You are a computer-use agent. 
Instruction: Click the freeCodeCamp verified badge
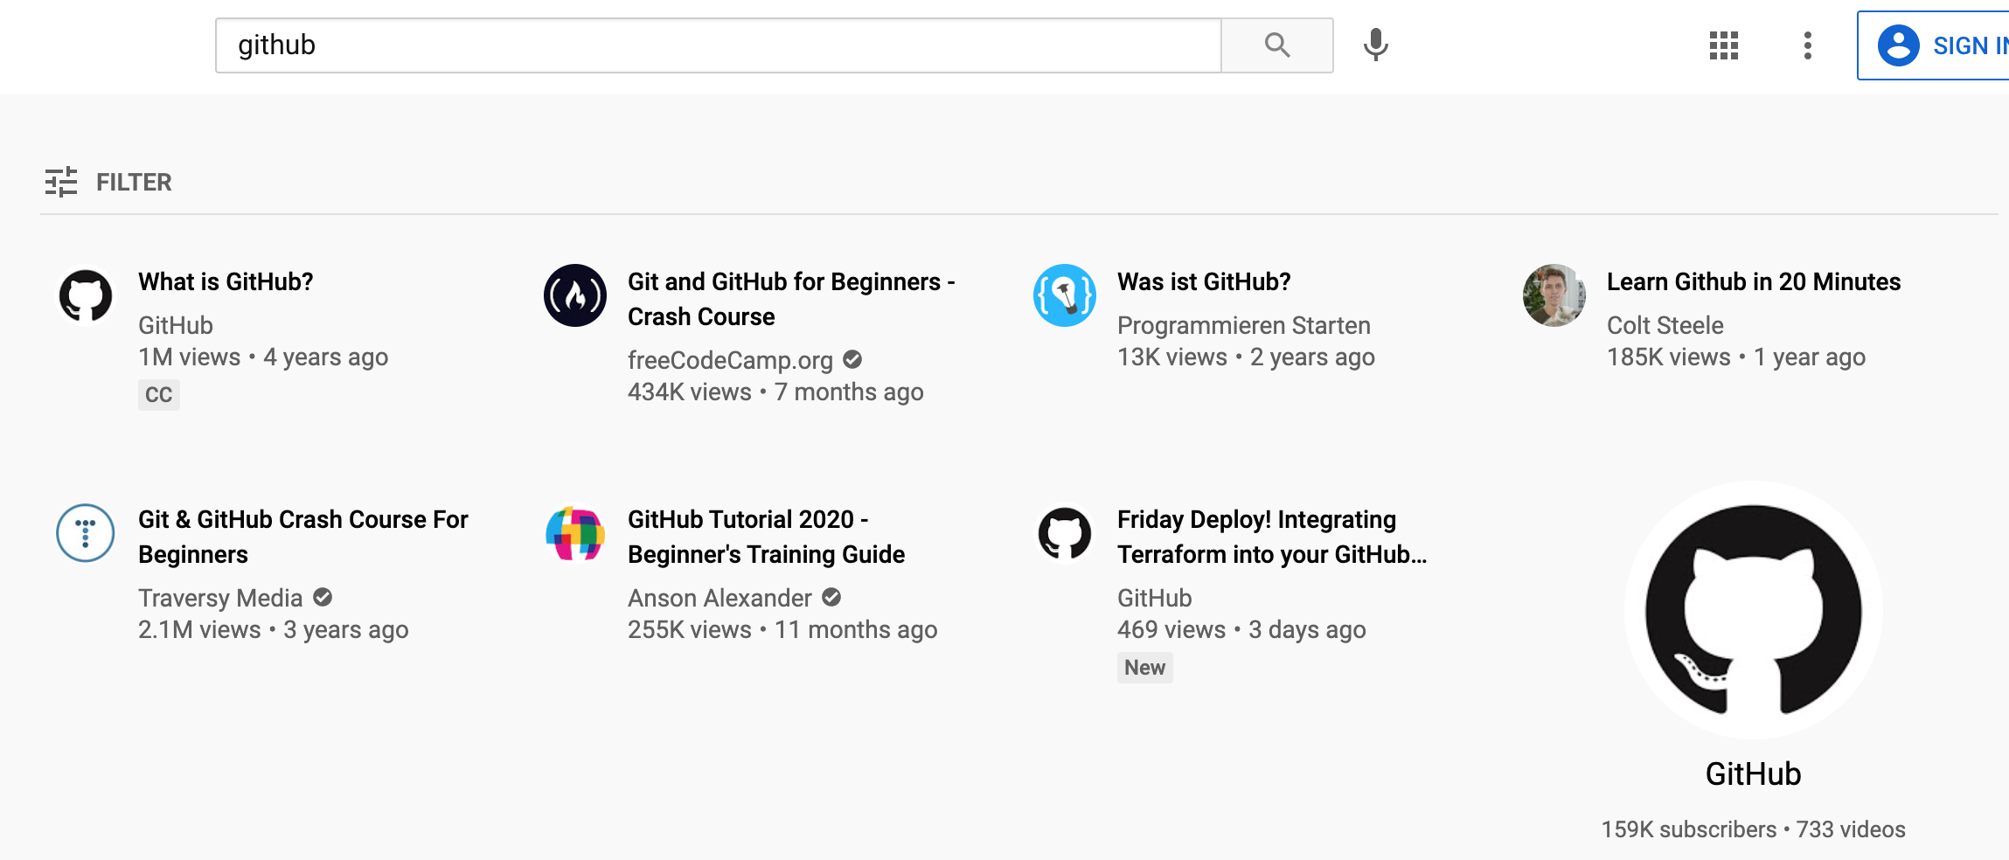coord(852,359)
